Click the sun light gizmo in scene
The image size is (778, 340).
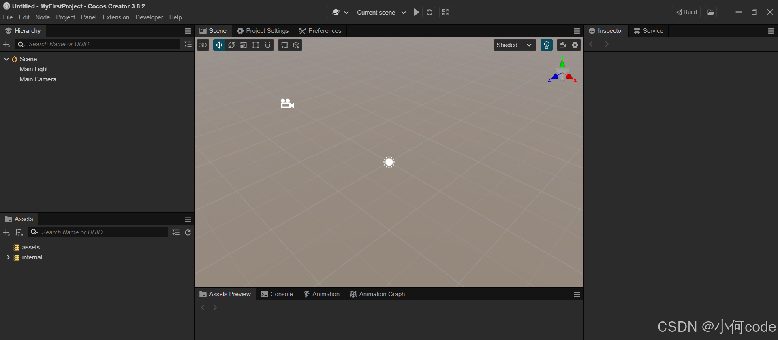pos(389,162)
